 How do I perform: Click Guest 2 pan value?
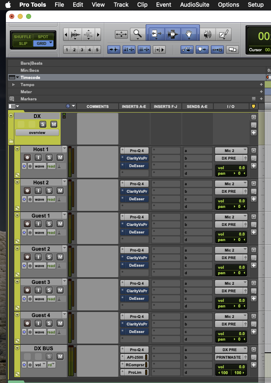(239, 273)
